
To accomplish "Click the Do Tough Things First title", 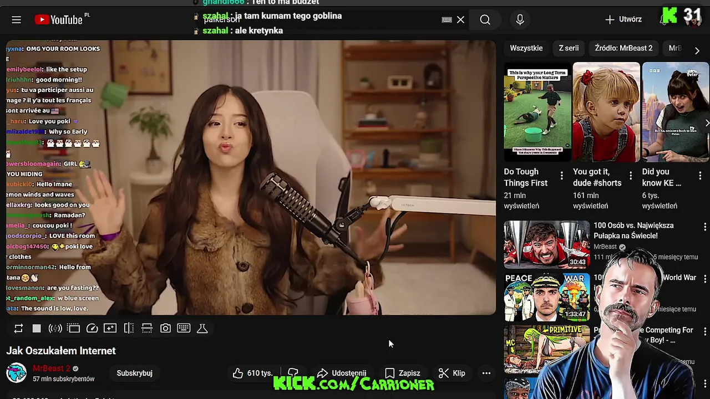I will pyautogui.click(x=525, y=177).
